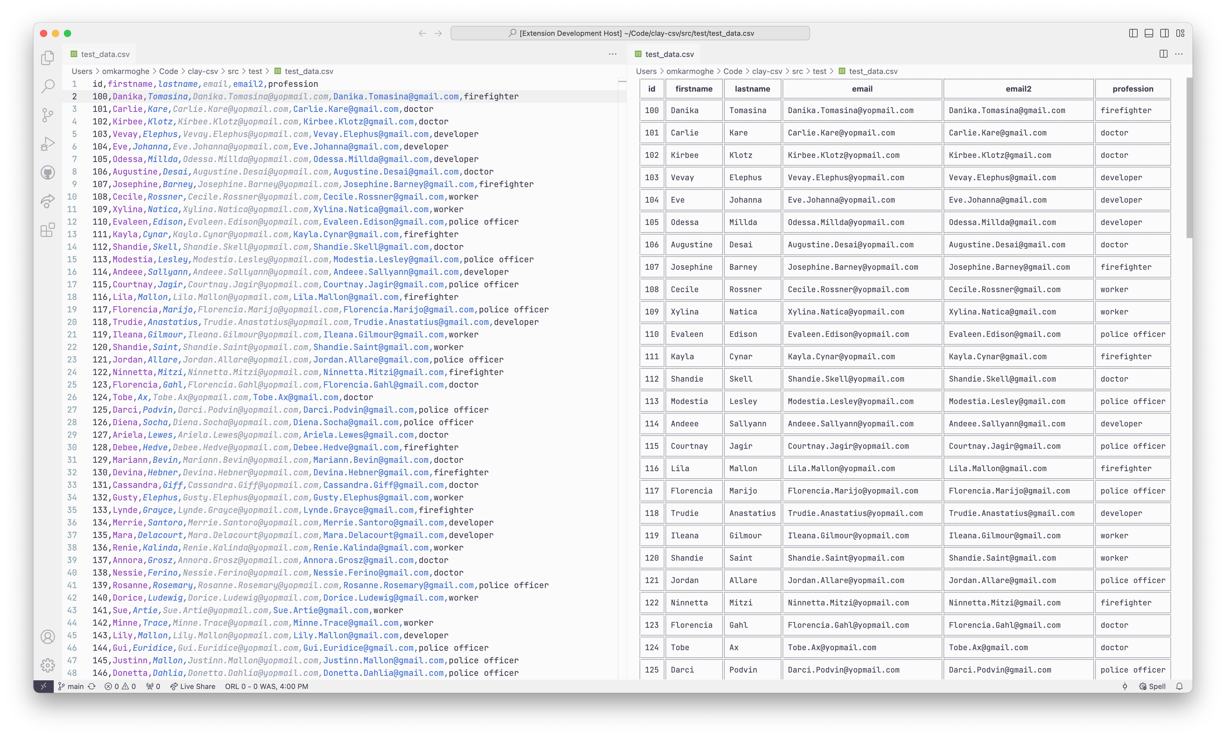The width and height of the screenshot is (1226, 737).
Task: Click the Accounts icon in activity bar
Action: (x=47, y=637)
